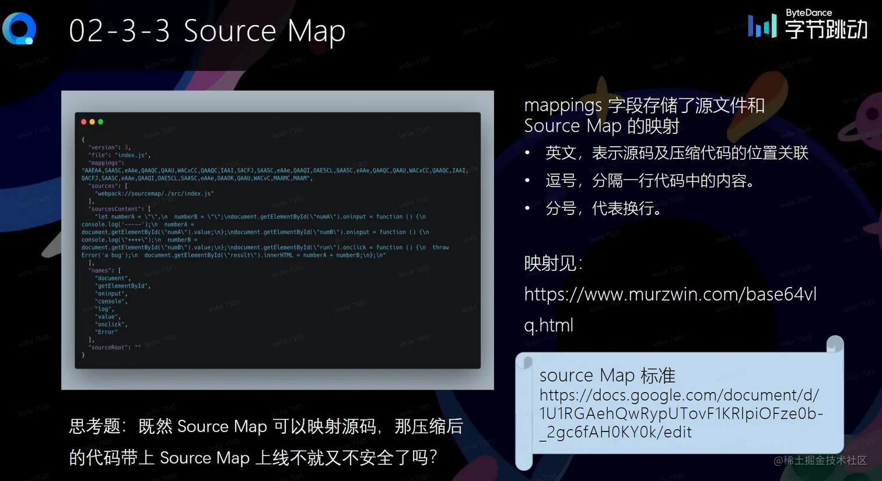Viewport: 882px width, 481px height.
Task: Select the code screenshot image
Action: pyautogui.click(x=278, y=240)
